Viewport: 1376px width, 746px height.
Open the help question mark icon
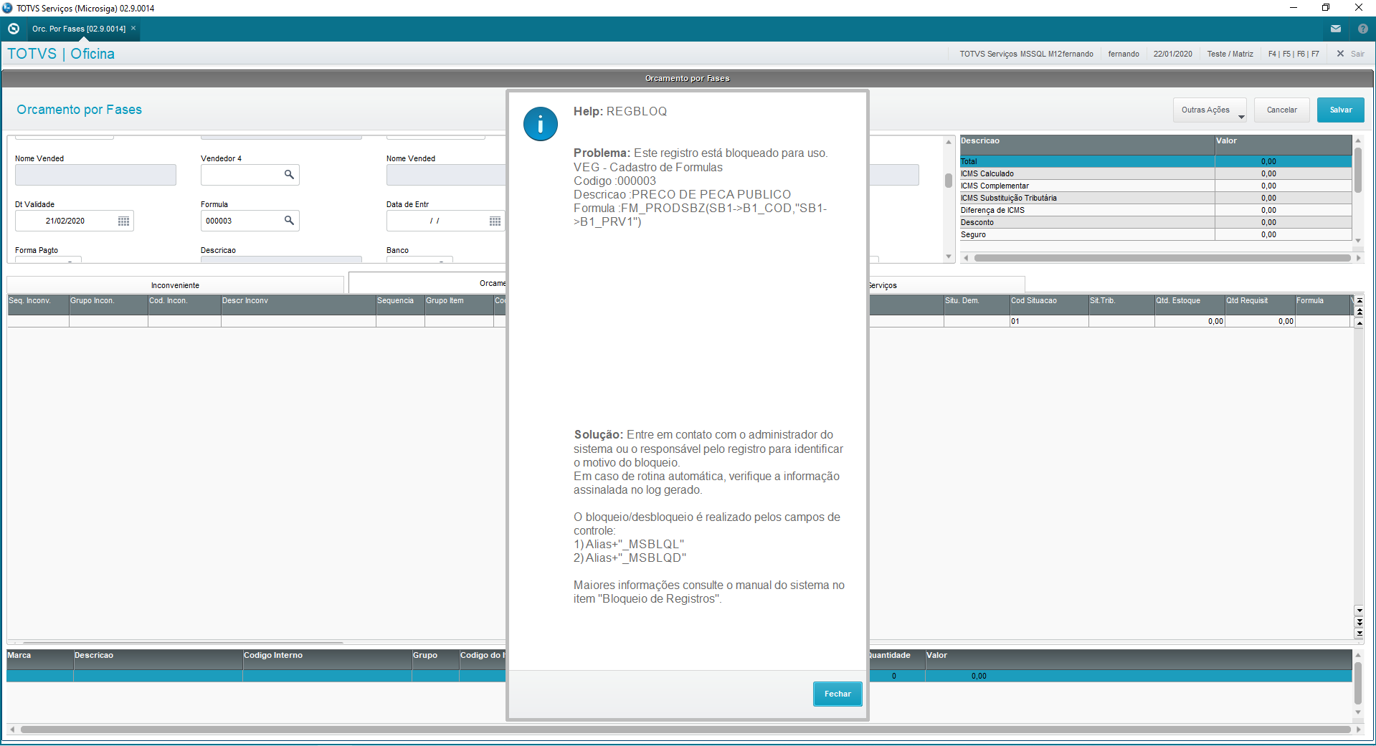coord(1362,29)
